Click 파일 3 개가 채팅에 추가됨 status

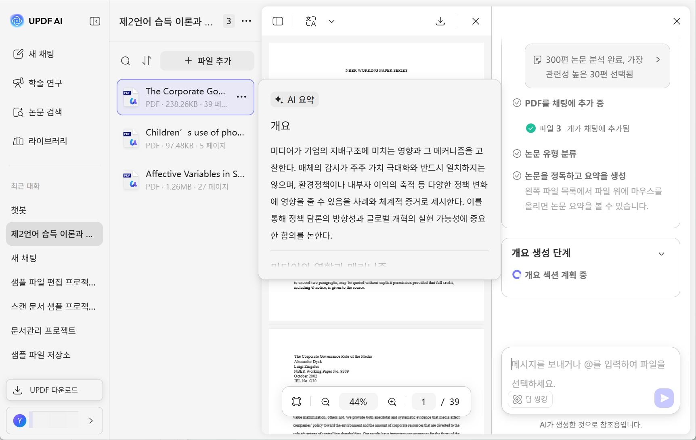click(578, 128)
